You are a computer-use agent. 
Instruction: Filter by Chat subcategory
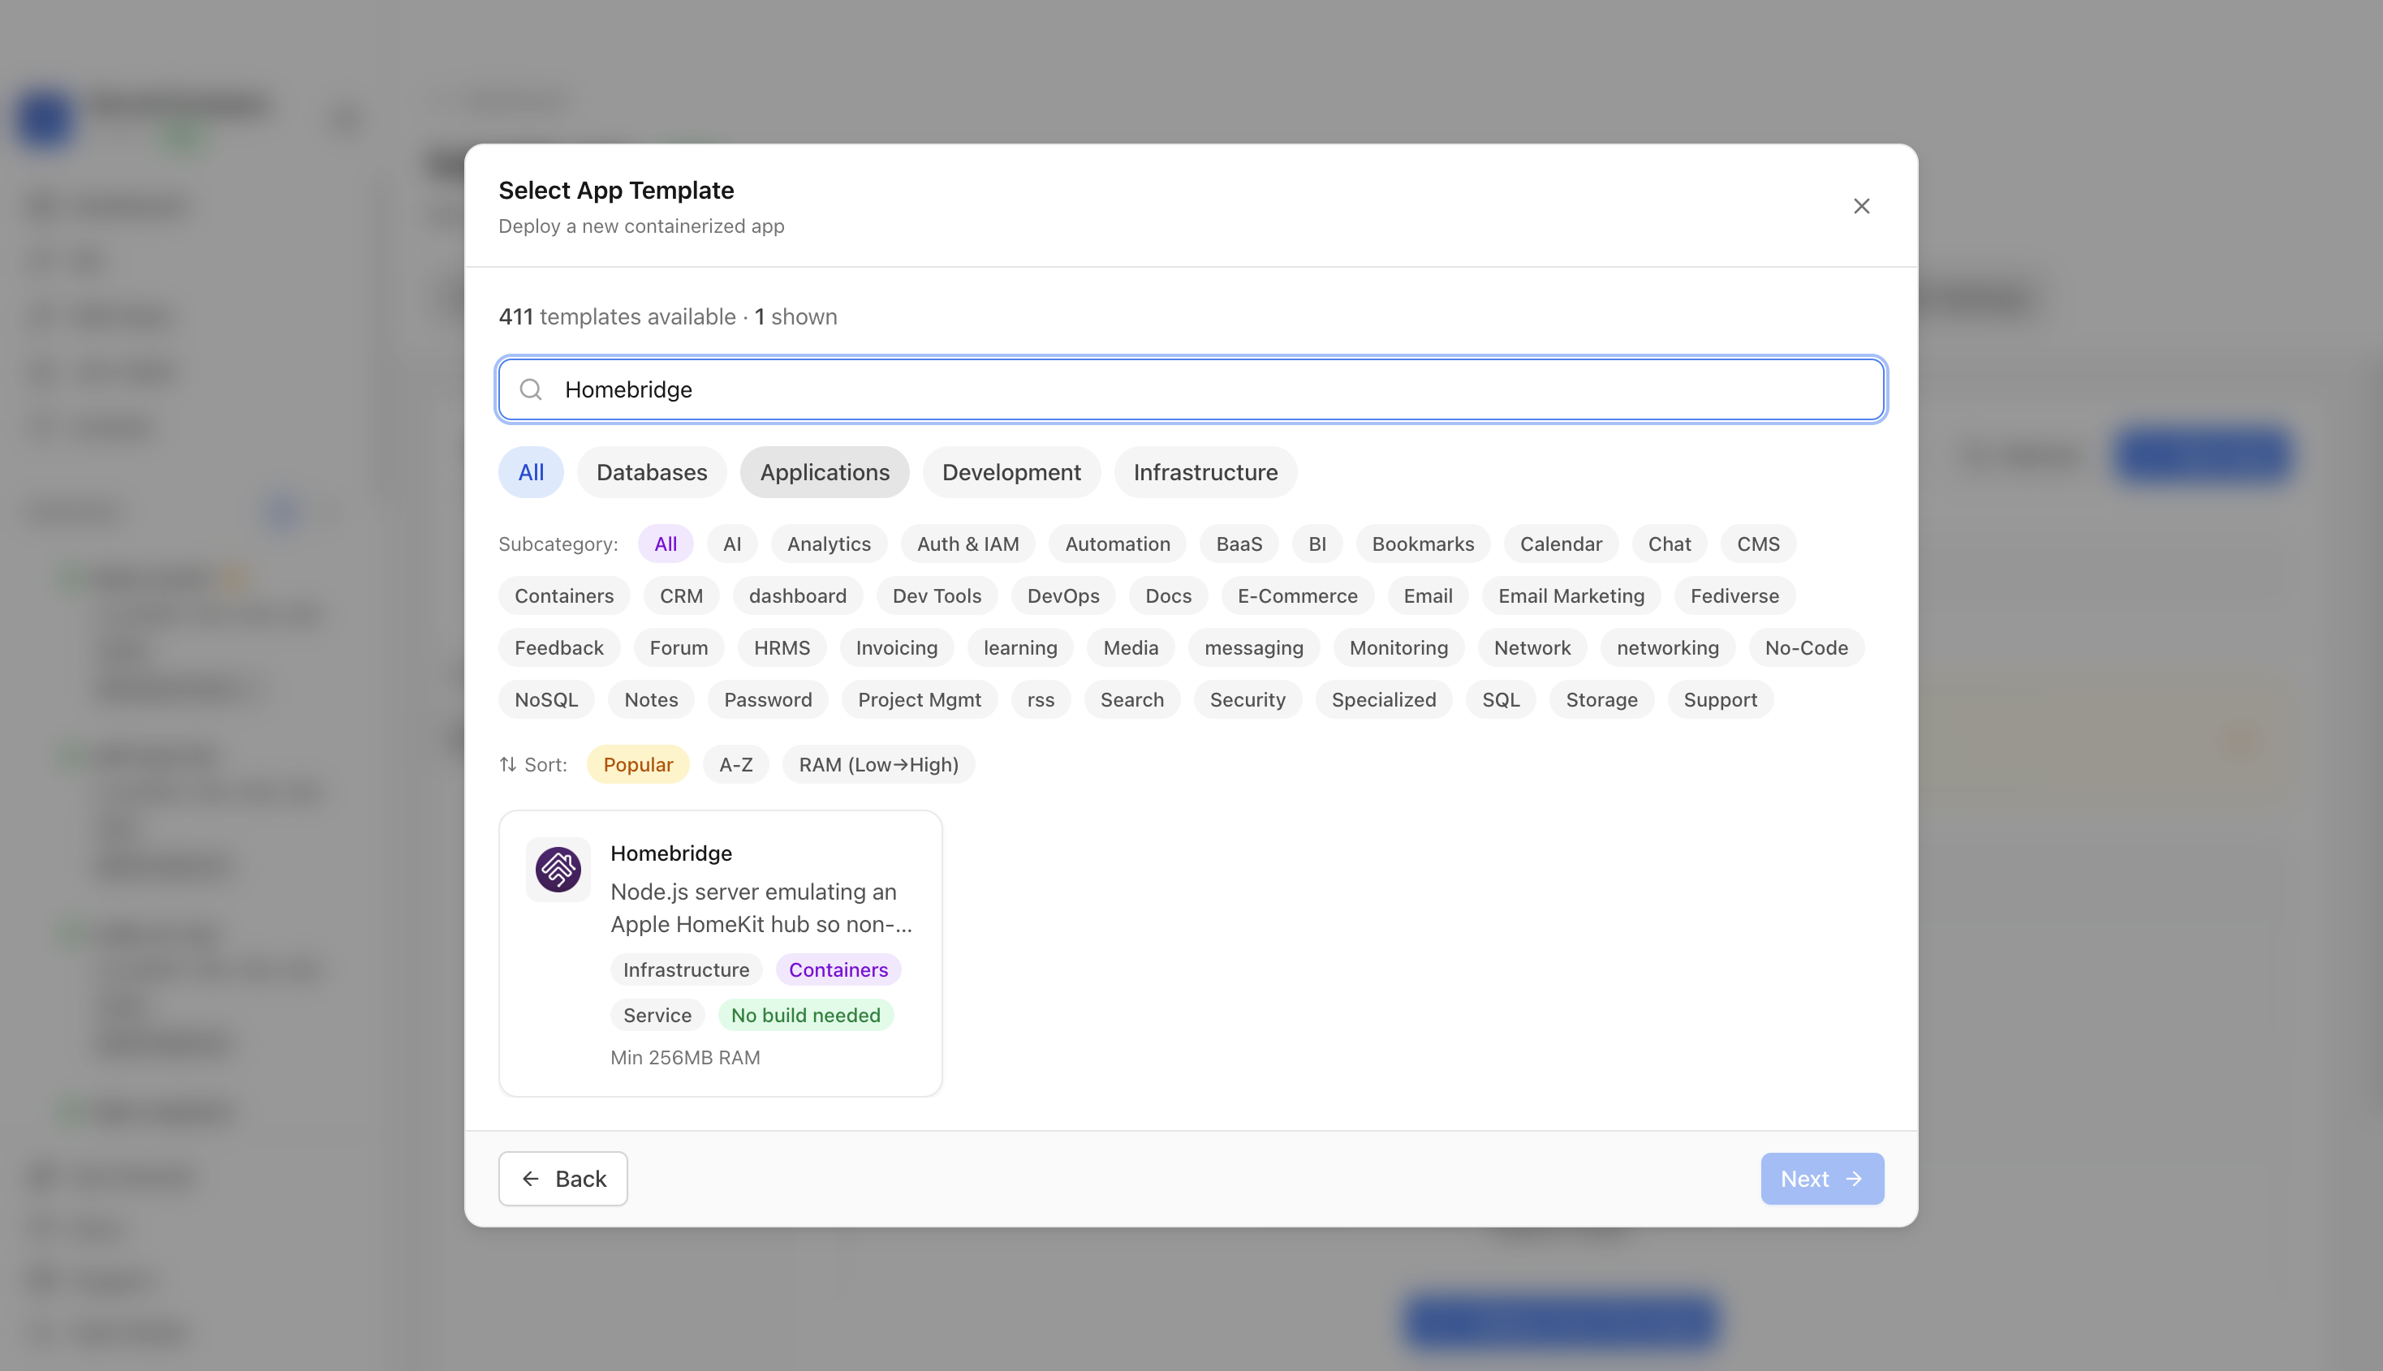pos(1669,544)
